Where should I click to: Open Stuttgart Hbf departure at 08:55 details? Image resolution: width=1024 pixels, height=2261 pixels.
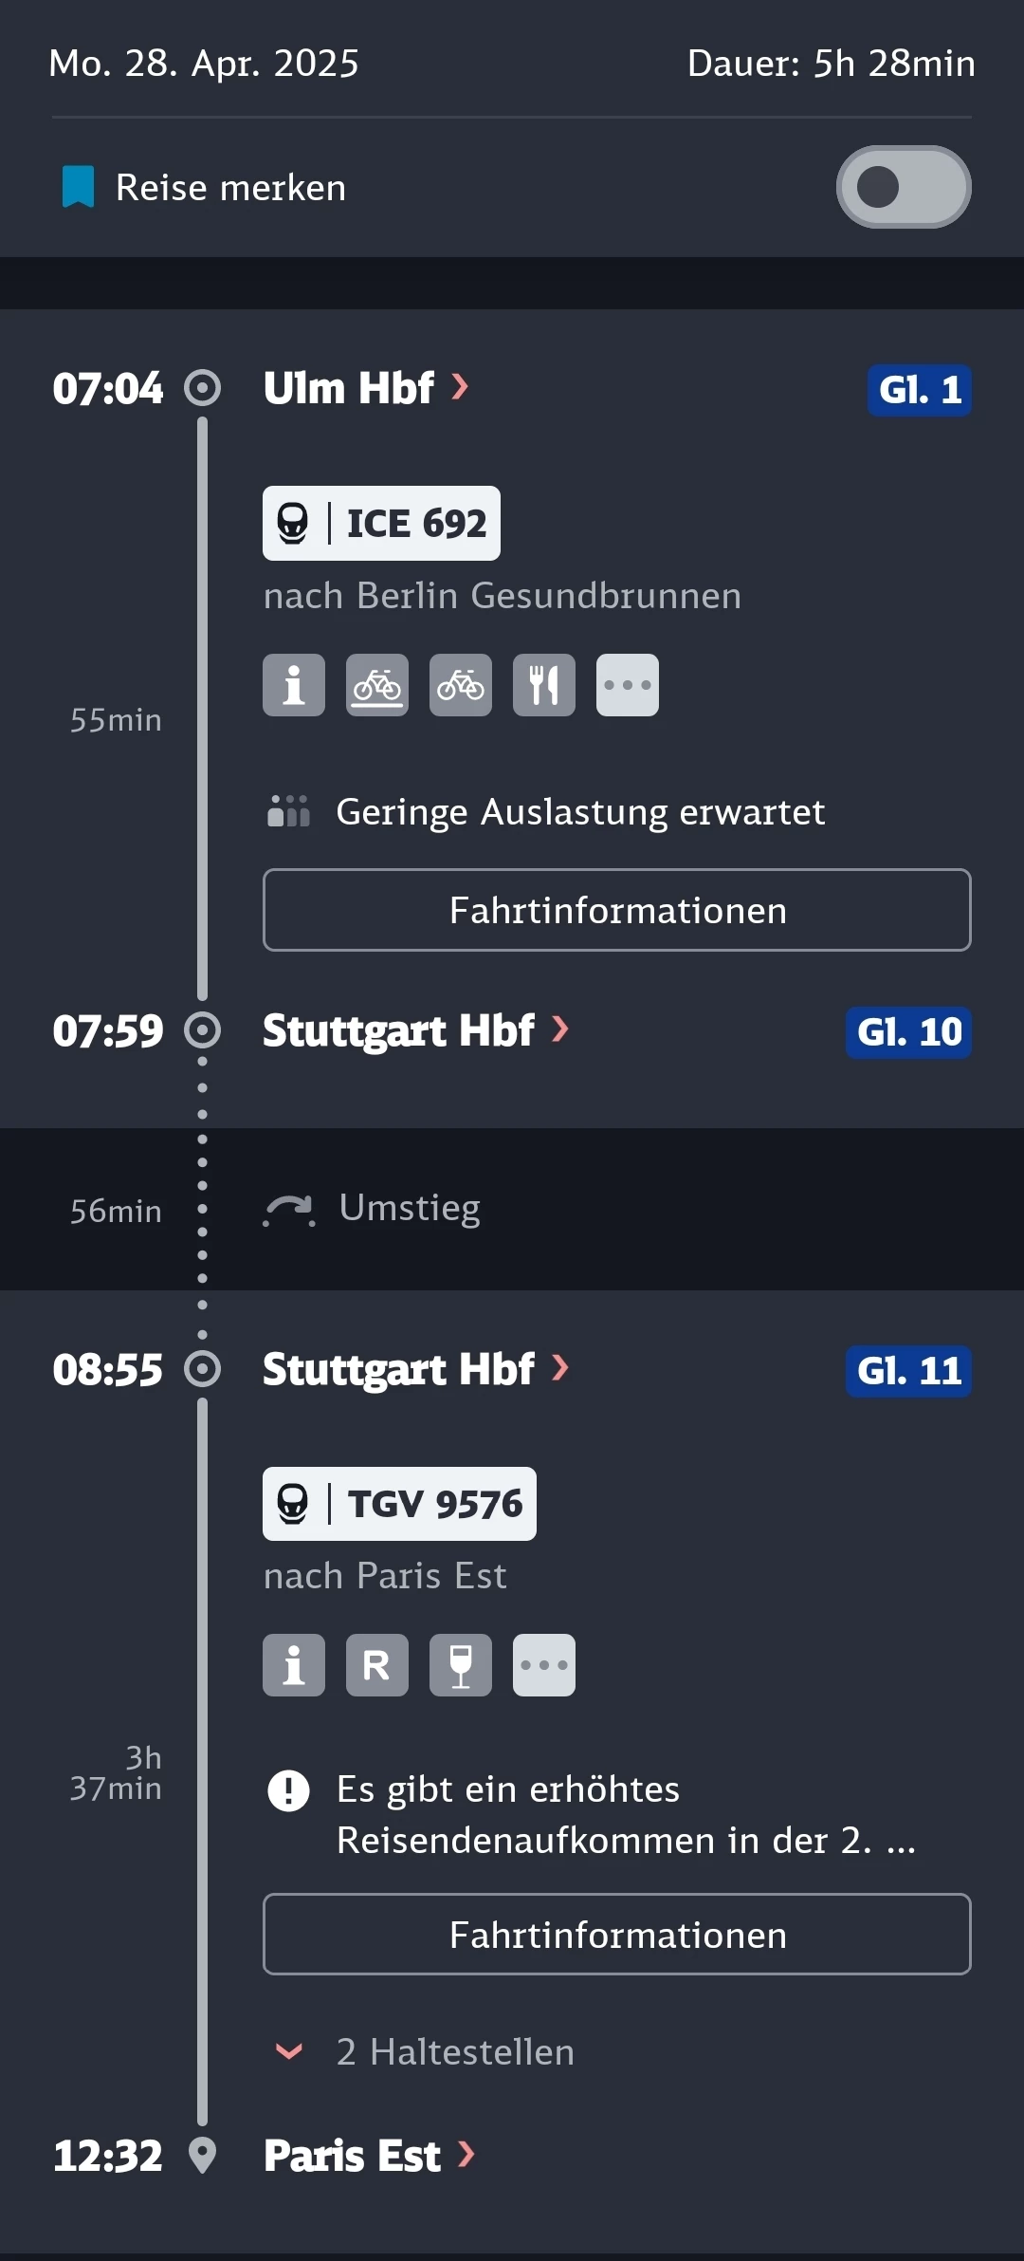416,1369
